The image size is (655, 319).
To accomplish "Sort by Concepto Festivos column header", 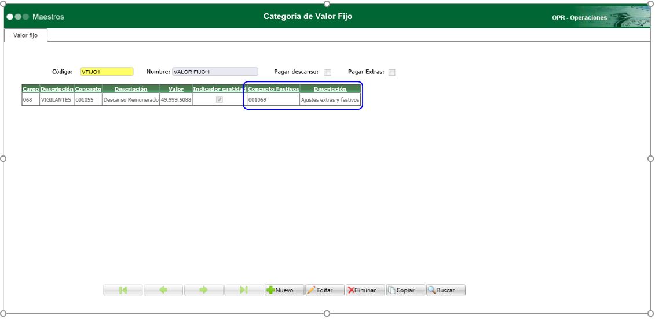I will pyautogui.click(x=273, y=89).
